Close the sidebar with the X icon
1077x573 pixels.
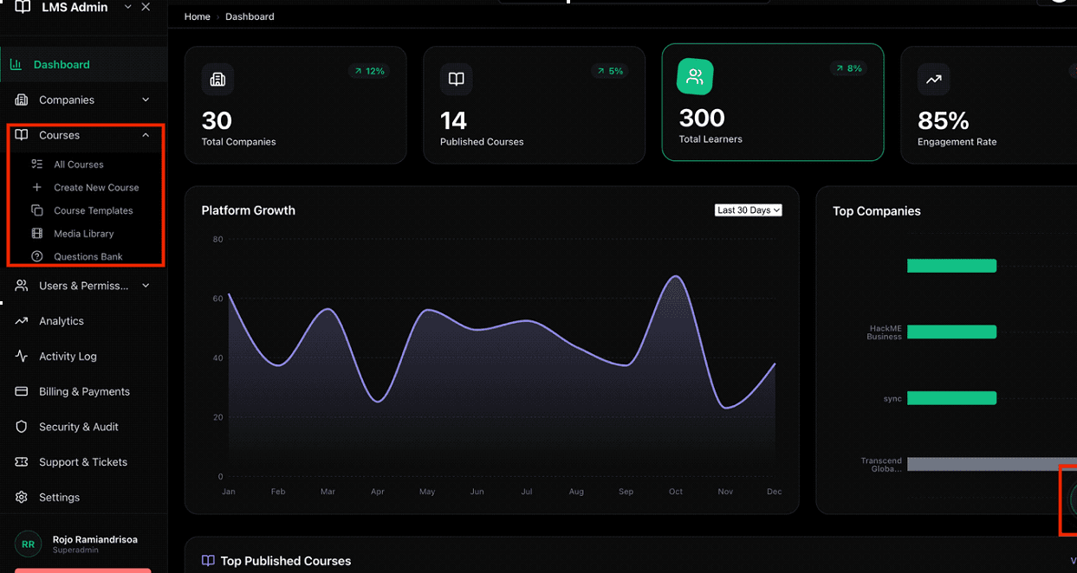click(x=146, y=7)
